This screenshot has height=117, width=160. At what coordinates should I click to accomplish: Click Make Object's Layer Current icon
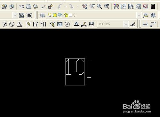146,15
